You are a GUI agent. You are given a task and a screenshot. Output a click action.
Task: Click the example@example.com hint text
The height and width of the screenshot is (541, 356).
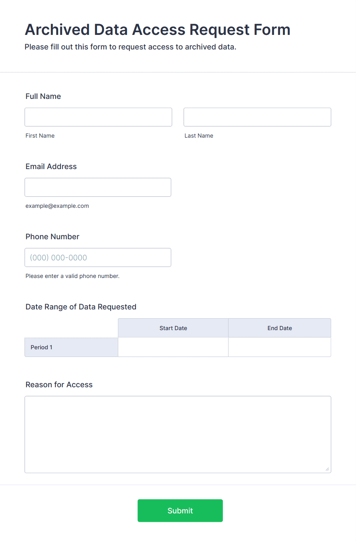point(57,206)
